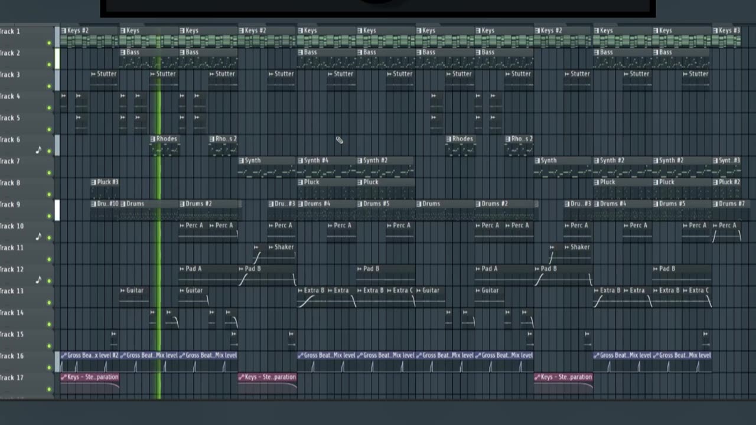Select the Track 1 header label
The width and height of the screenshot is (756, 425).
click(x=10, y=32)
